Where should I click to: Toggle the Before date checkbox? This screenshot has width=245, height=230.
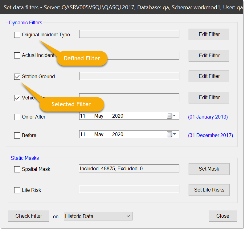tap(17, 135)
